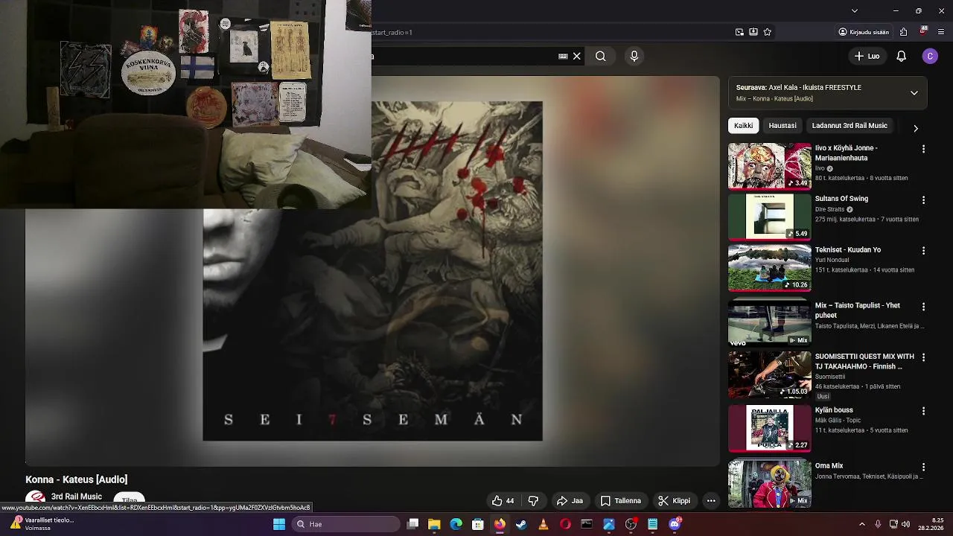Open options for Oma Mix
This screenshot has height=536, width=953.
[923, 467]
